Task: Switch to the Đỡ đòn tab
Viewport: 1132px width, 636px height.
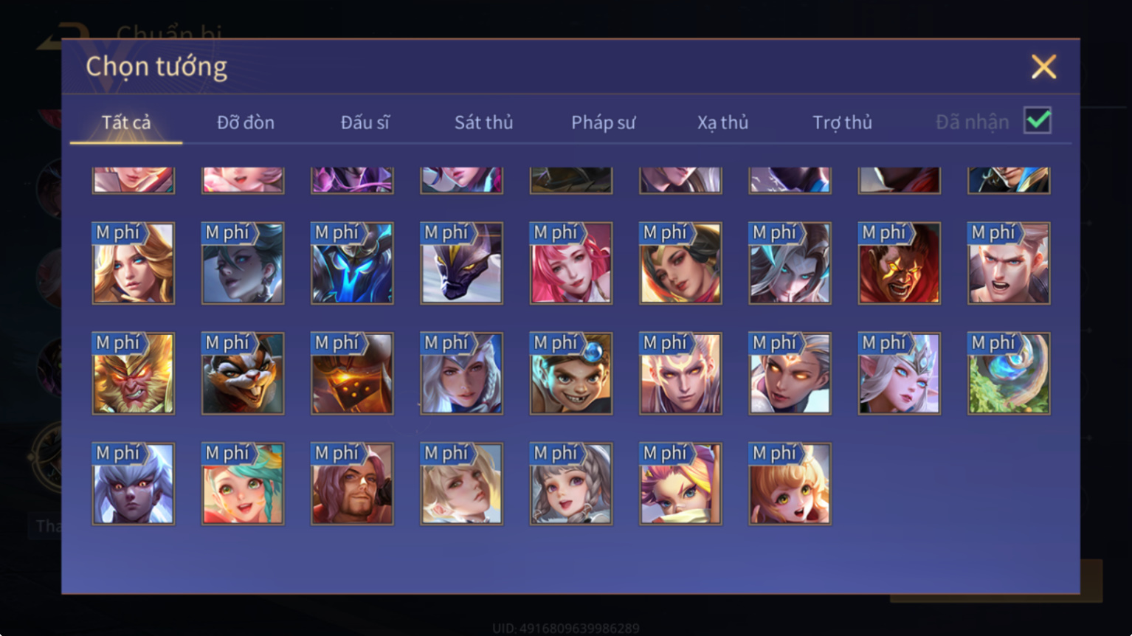Action: click(x=246, y=122)
